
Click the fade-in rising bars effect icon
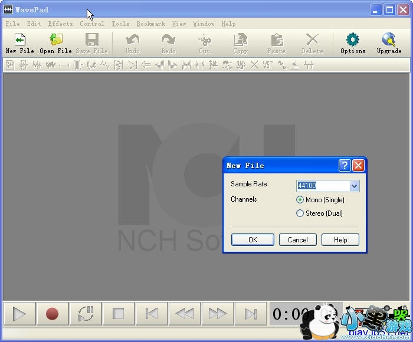pos(159,65)
